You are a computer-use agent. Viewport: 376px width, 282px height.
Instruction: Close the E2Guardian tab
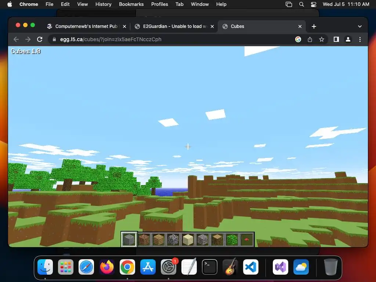[212, 26]
